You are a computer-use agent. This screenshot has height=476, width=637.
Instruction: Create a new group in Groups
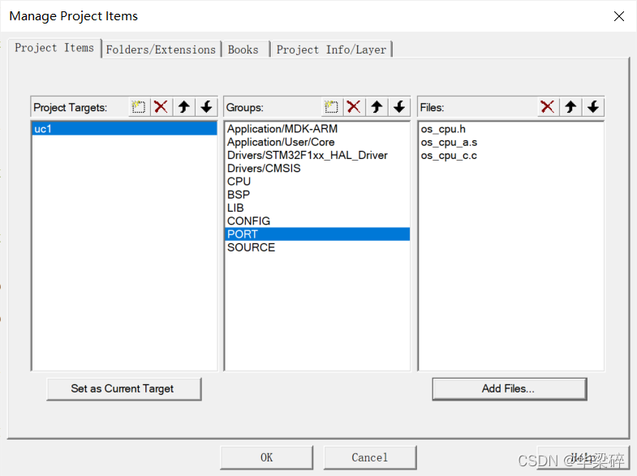click(x=332, y=107)
